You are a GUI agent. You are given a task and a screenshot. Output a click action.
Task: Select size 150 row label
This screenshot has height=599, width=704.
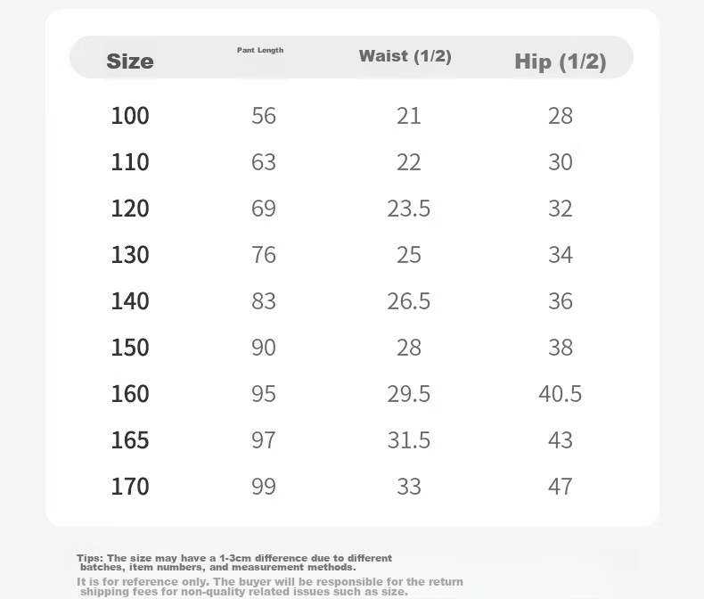coord(130,348)
